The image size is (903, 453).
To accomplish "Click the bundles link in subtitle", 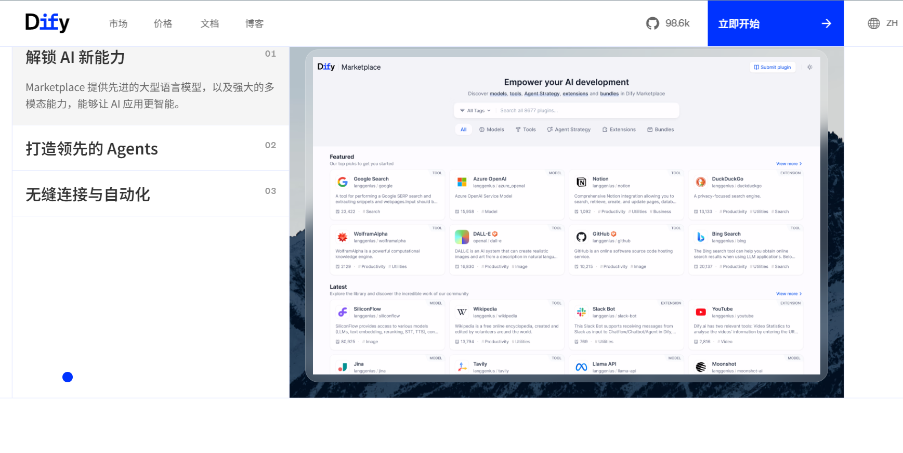I will coord(609,94).
